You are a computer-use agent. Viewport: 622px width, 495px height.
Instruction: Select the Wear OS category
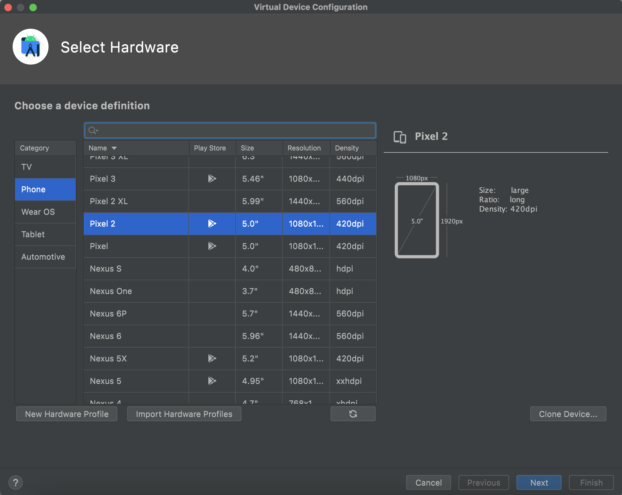(45, 212)
